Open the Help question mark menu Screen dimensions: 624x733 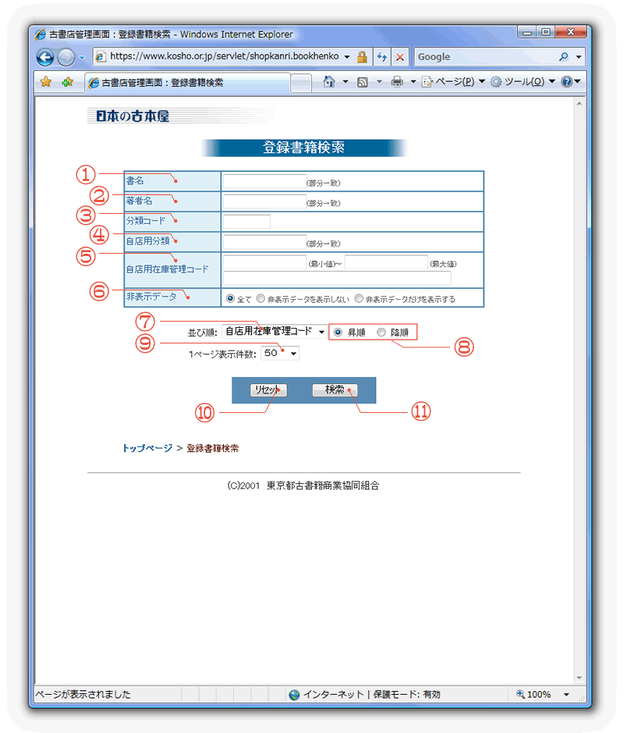[x=571, y=82]
